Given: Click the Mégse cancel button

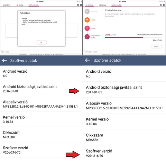Looking at the screenshot, I should (x=156, y=46).
